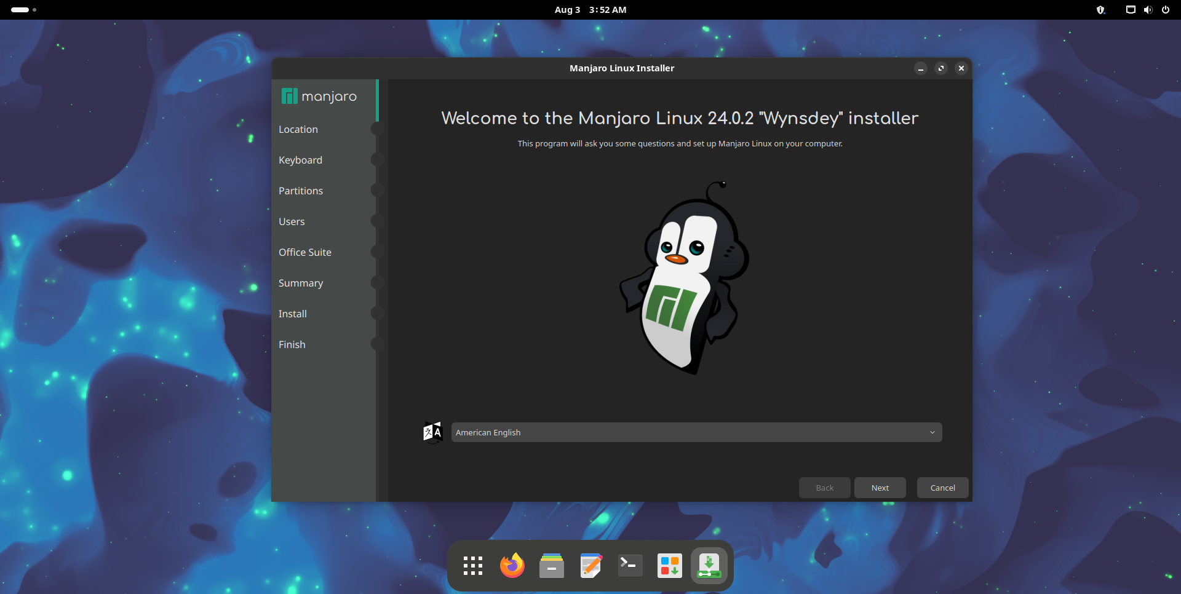1181x594 pixels.
Task: Minimize the Manjaro Linux Installer window
Action: (921, 68)
